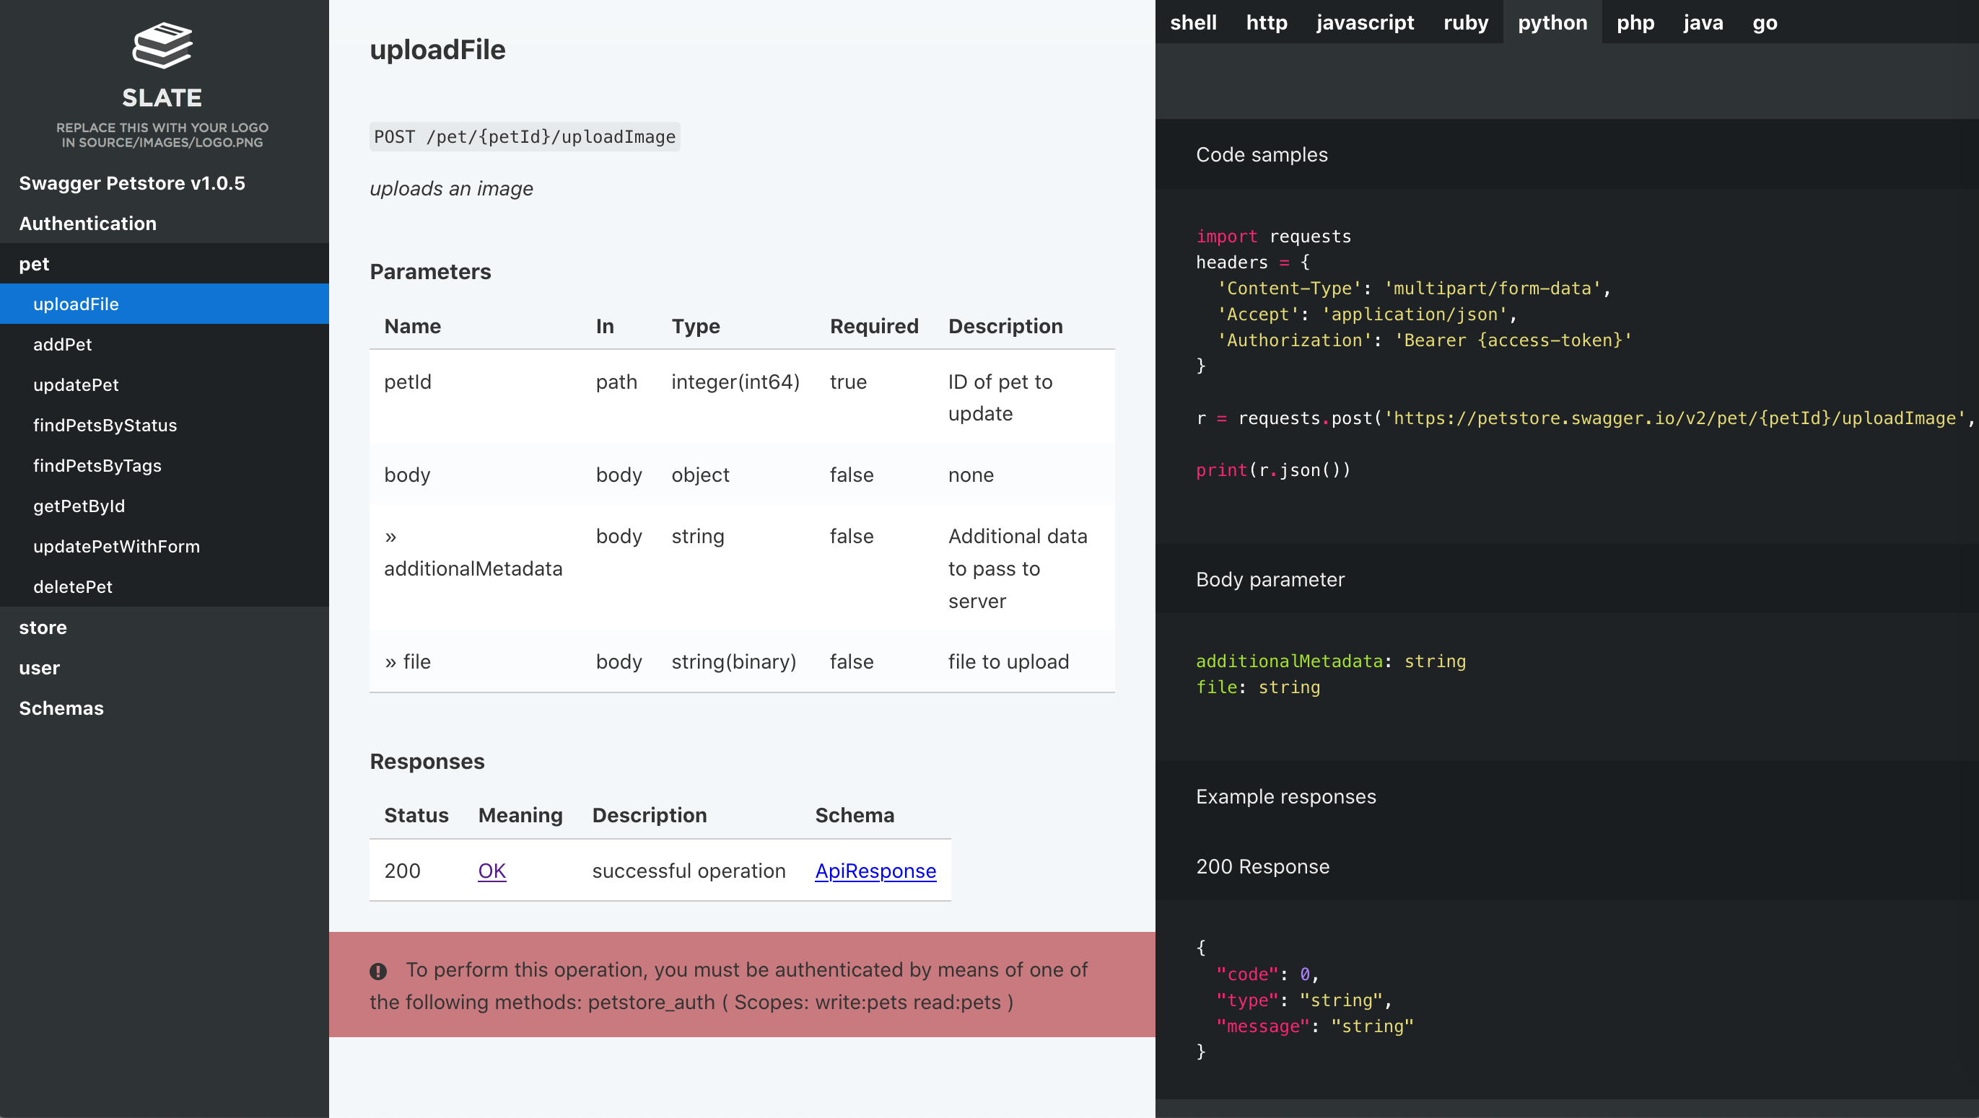Click the warning exclamation icon in notice
This screenshot has width=1979, height=1118.
click(x=378, y=972)
